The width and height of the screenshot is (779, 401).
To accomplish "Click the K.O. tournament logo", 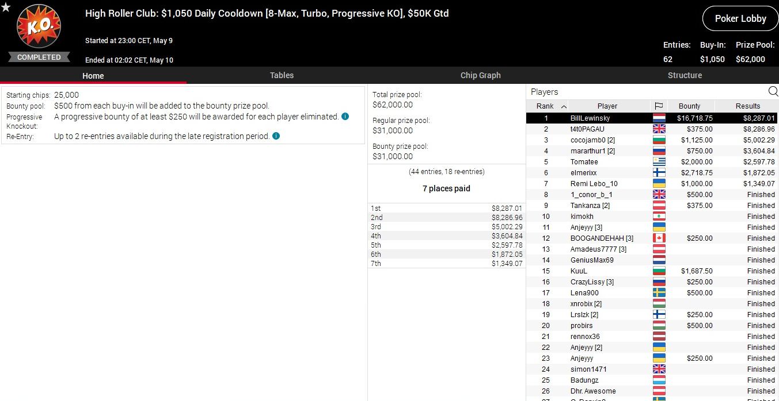I will point(39,27).
